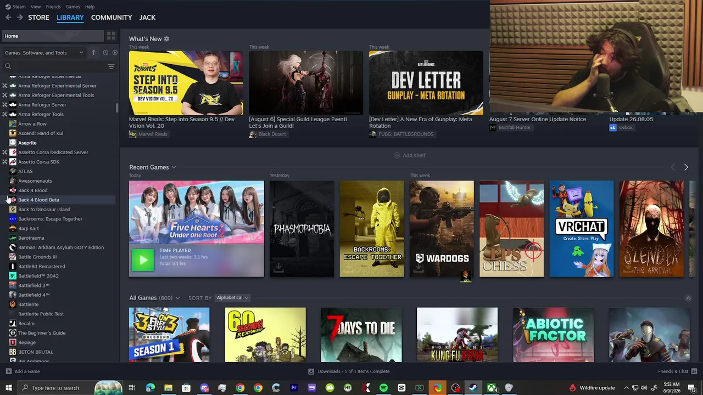The width and height of the screenshot is (703, 395).
Task: Click the Steam icon in the taskbar
Action: [x=473, y=388]
